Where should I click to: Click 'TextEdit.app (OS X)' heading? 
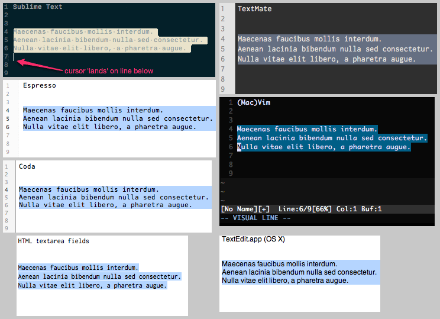253,239
